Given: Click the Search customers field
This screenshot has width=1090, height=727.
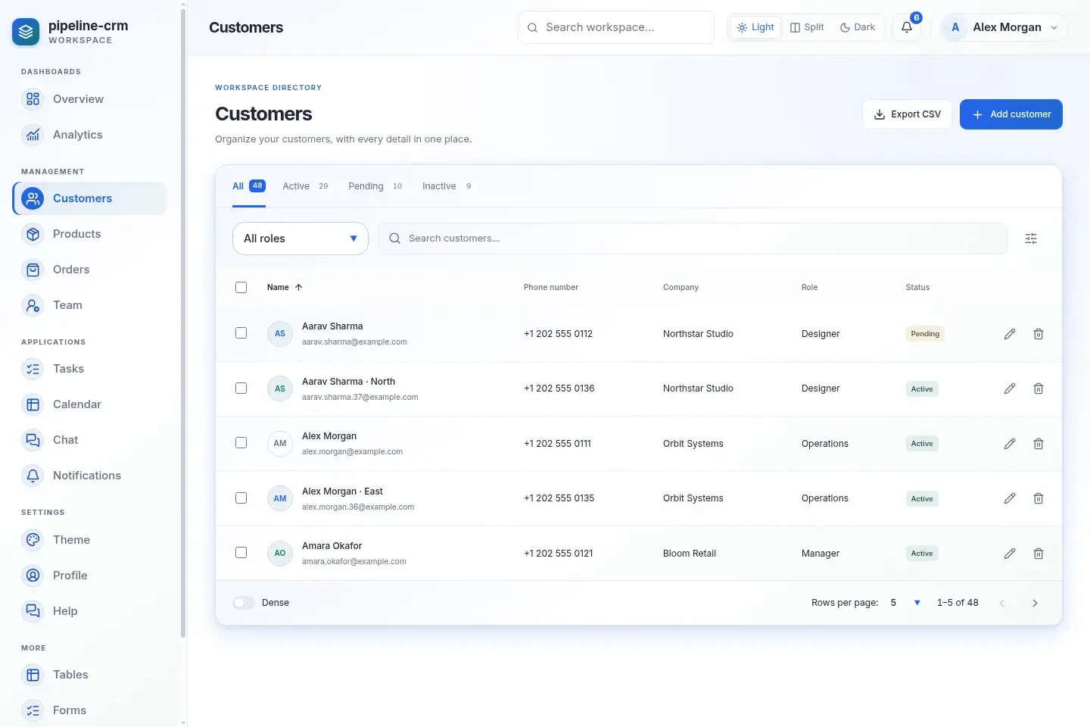Looking at the screenshot, I should pyautogui.click(x=693, y=239).
